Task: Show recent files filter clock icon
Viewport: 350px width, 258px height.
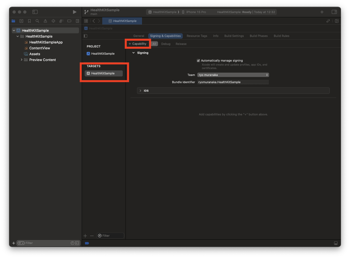Action: (x=72, y=243)
